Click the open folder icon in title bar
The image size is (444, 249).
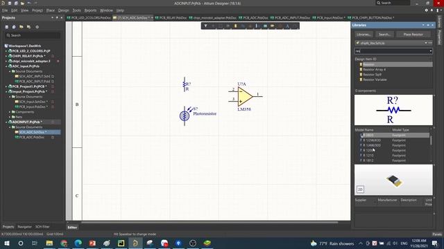22,3
